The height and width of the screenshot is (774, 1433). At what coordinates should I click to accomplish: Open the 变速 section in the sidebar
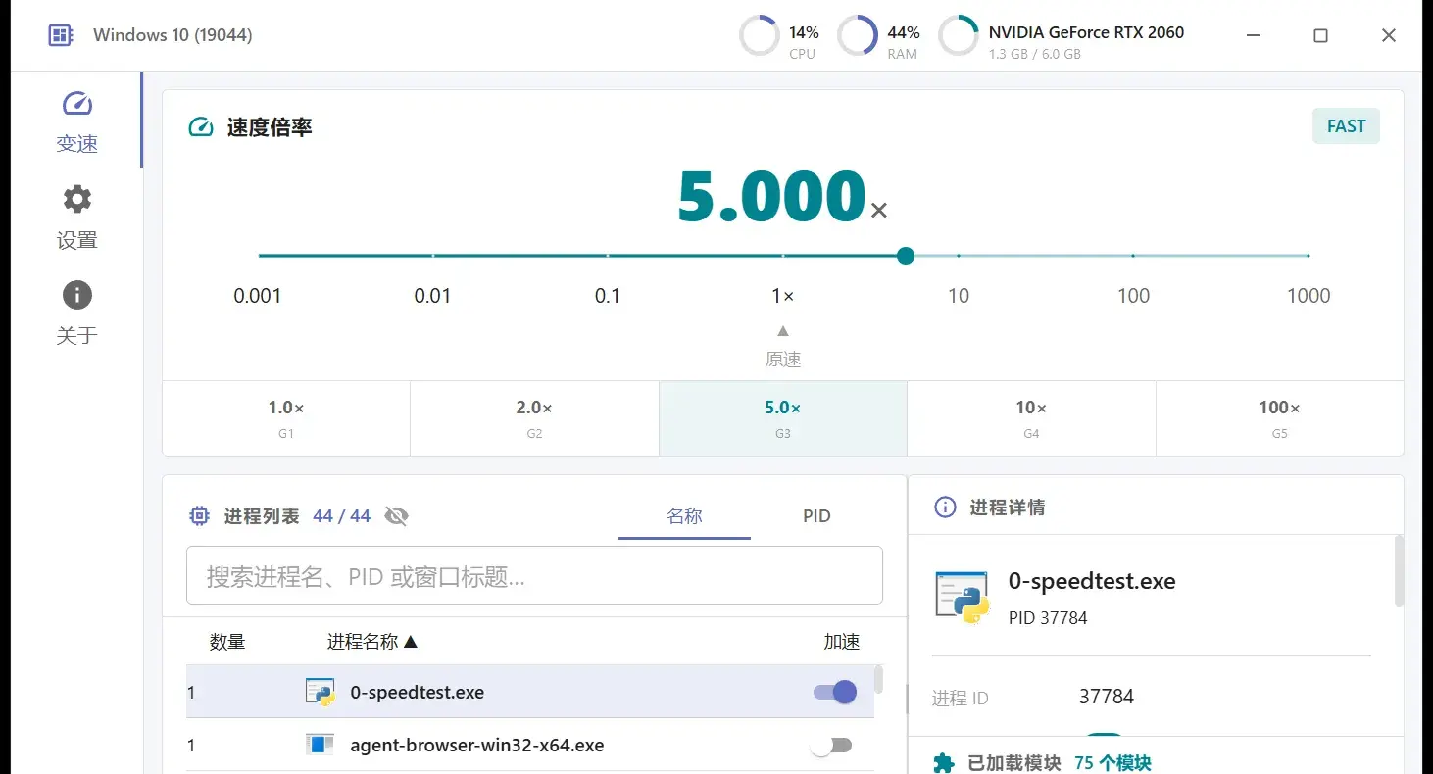(x=76, y=121)
